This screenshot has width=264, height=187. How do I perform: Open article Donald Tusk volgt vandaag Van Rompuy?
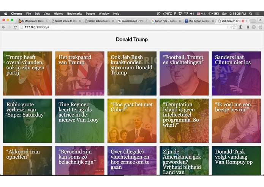point(236,161)
